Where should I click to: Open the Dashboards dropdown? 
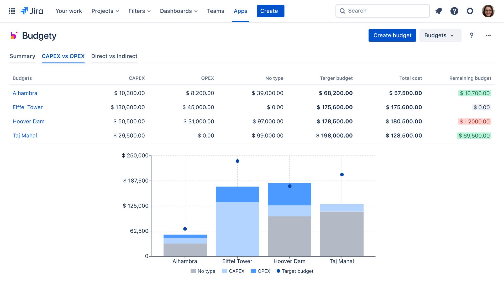[179, 11]
